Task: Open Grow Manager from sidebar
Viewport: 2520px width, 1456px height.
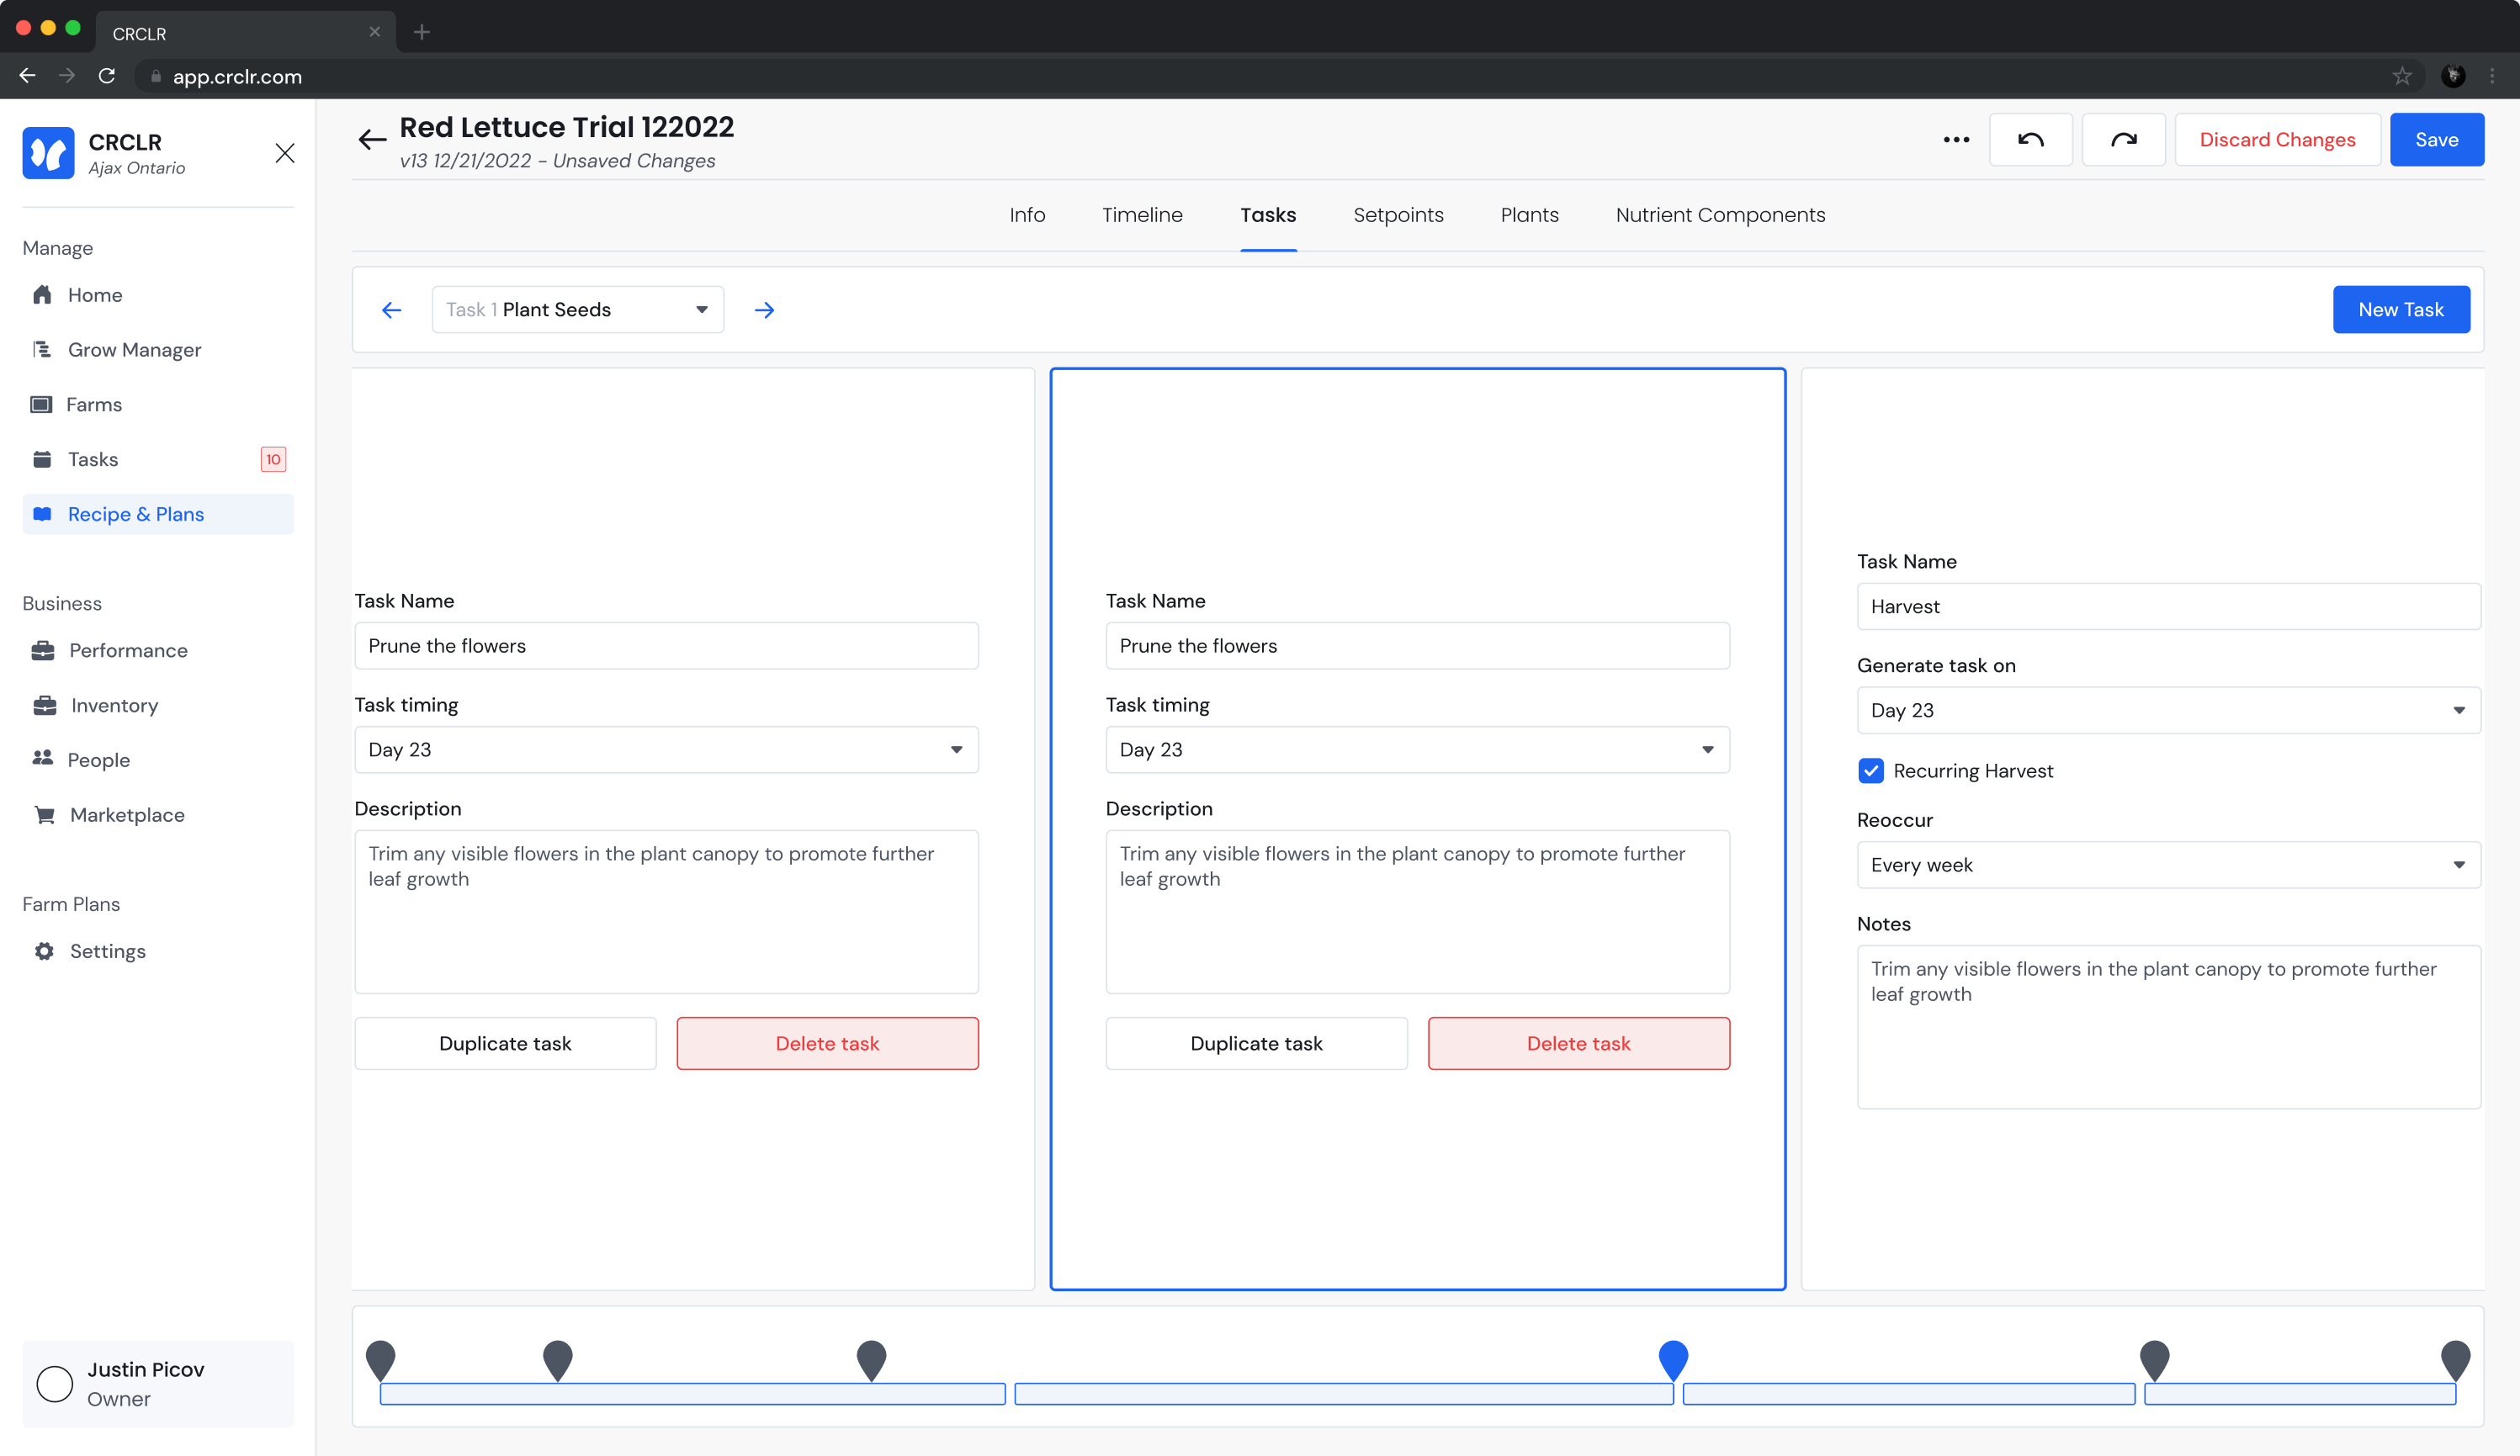Action: 134,350
